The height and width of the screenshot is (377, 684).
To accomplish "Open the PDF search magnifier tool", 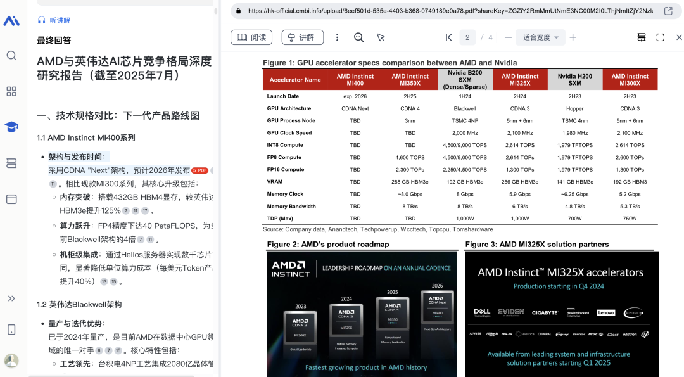I will (358, 37).
